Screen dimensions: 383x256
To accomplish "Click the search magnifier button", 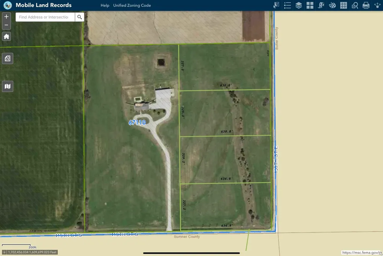I will tap(80, 17).
